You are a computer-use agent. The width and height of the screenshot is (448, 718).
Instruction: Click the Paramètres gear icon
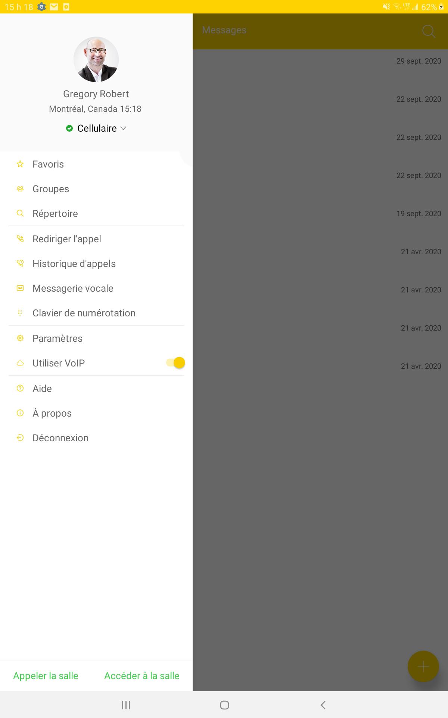click(20, 338)
